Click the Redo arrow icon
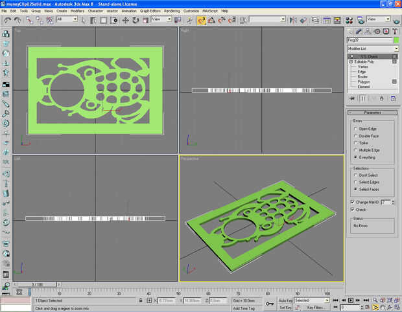Screen dimensions: 402x312 click(18, 20)
